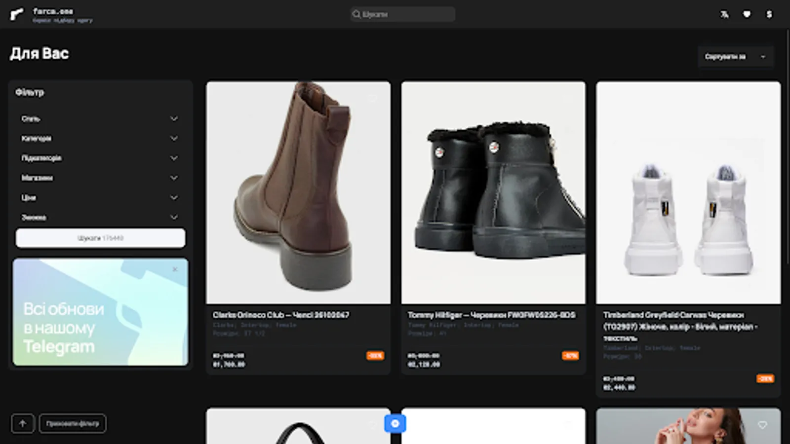This screenshot has height=444, width=790.
Task: Open black Tommy Hilfiger boots image
Action: tap(493, 192)
